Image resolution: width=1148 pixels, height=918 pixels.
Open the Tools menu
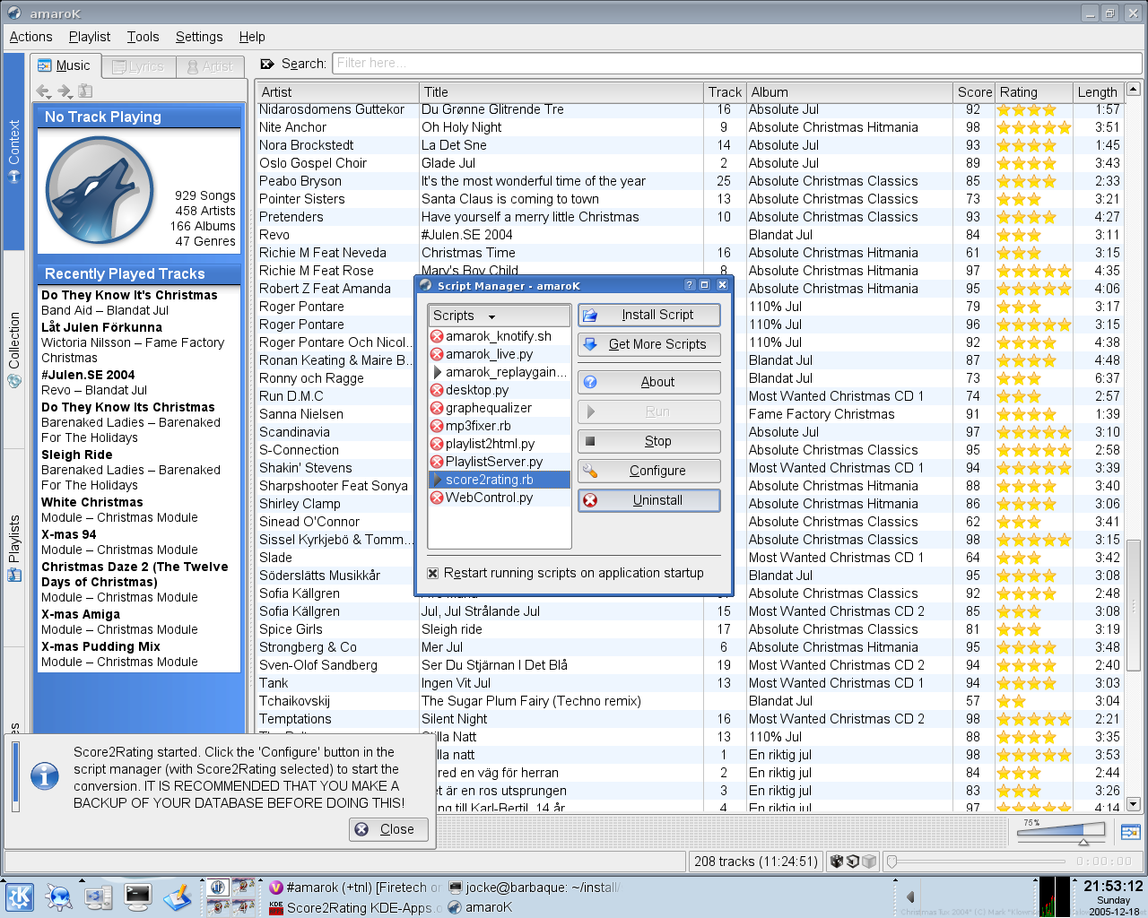tap(143, 37)
